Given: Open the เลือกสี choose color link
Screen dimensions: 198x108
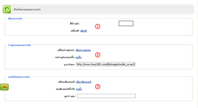Looking at the screenshot, I should [x=83, y=31].
